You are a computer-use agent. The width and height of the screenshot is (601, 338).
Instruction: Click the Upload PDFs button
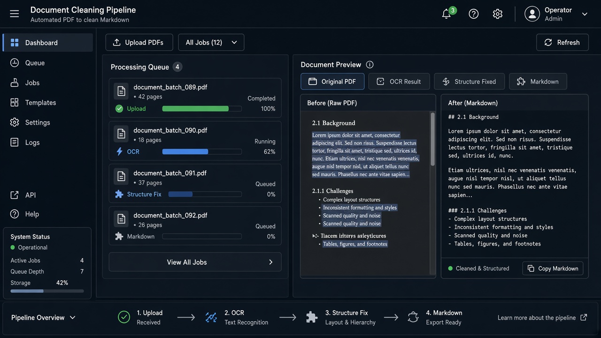point(139,42)
